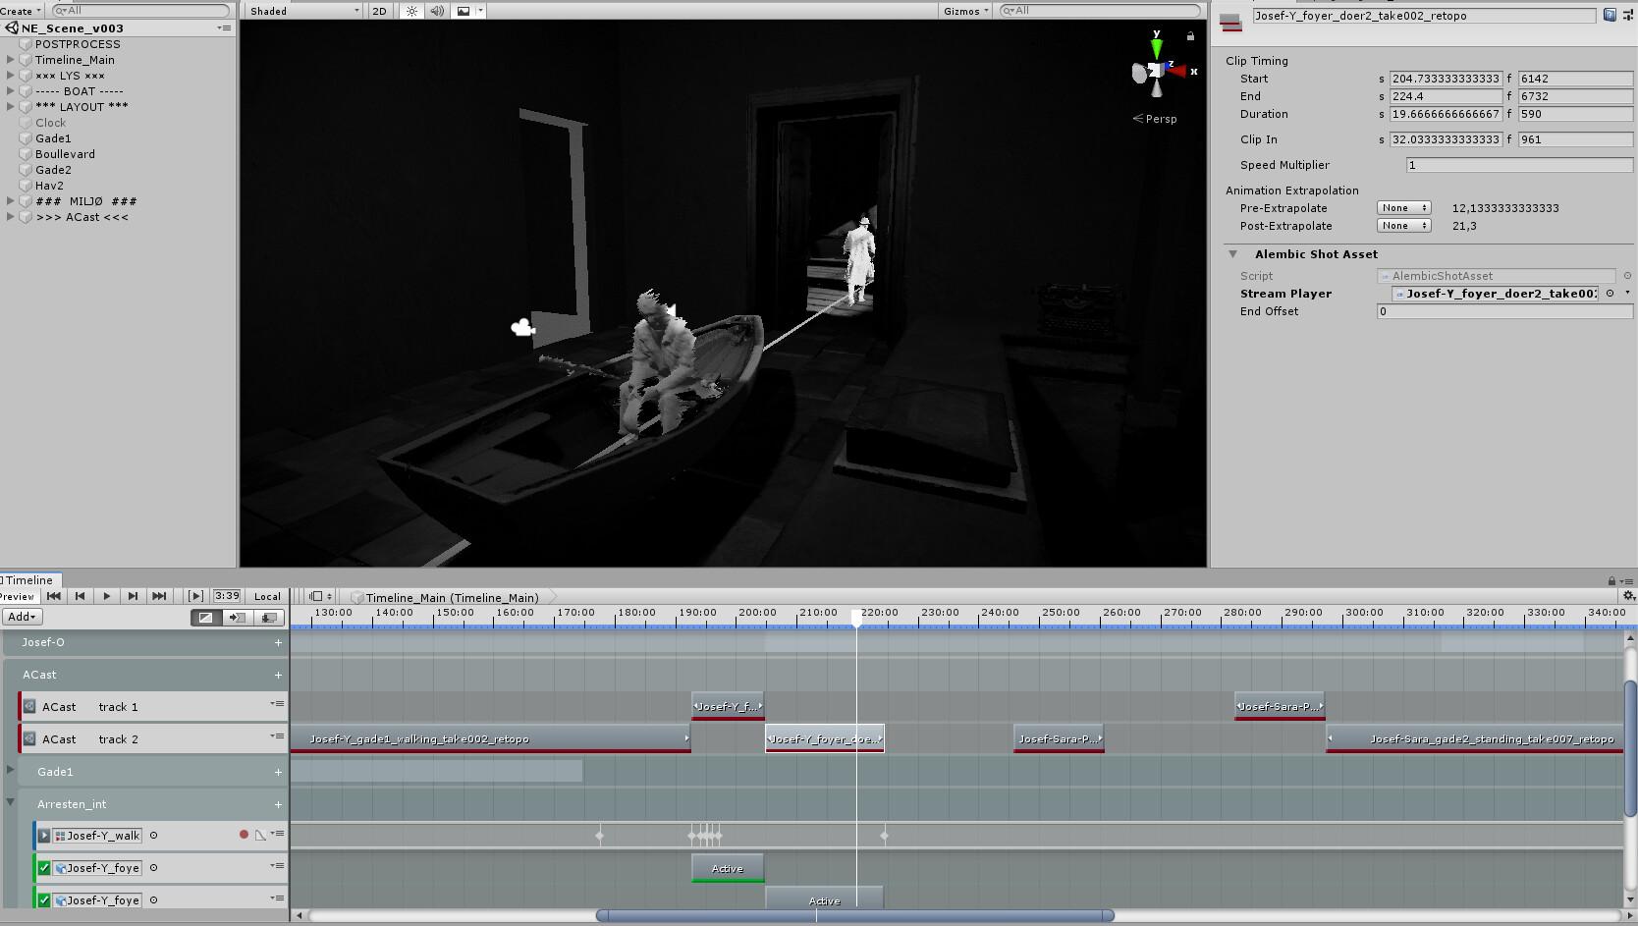Click the Add button in the Timeline

(21, 617)
